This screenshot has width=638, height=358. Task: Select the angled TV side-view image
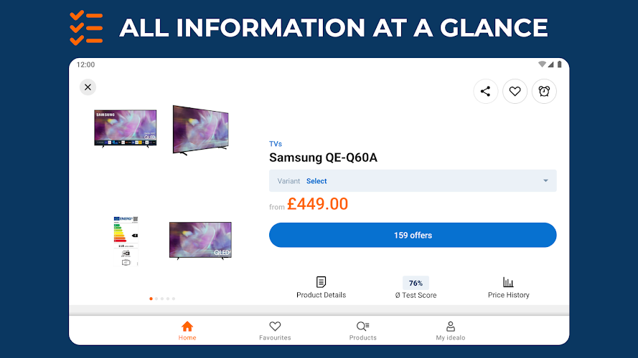pos(200,130)
